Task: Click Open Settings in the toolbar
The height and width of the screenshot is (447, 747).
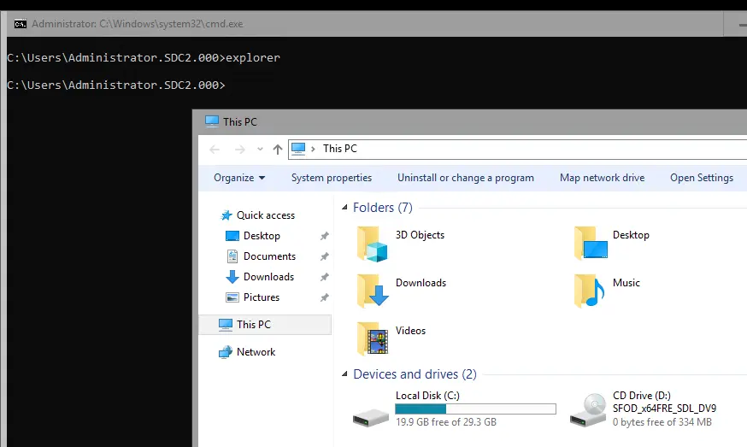Action: (x=701, y=178)
